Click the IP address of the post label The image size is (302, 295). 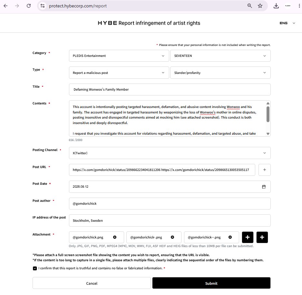click(x=49, y=217)
